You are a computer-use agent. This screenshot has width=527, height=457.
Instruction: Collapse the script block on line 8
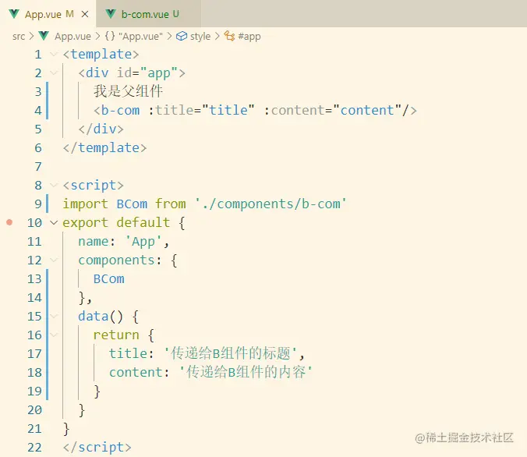click(54, 185)
